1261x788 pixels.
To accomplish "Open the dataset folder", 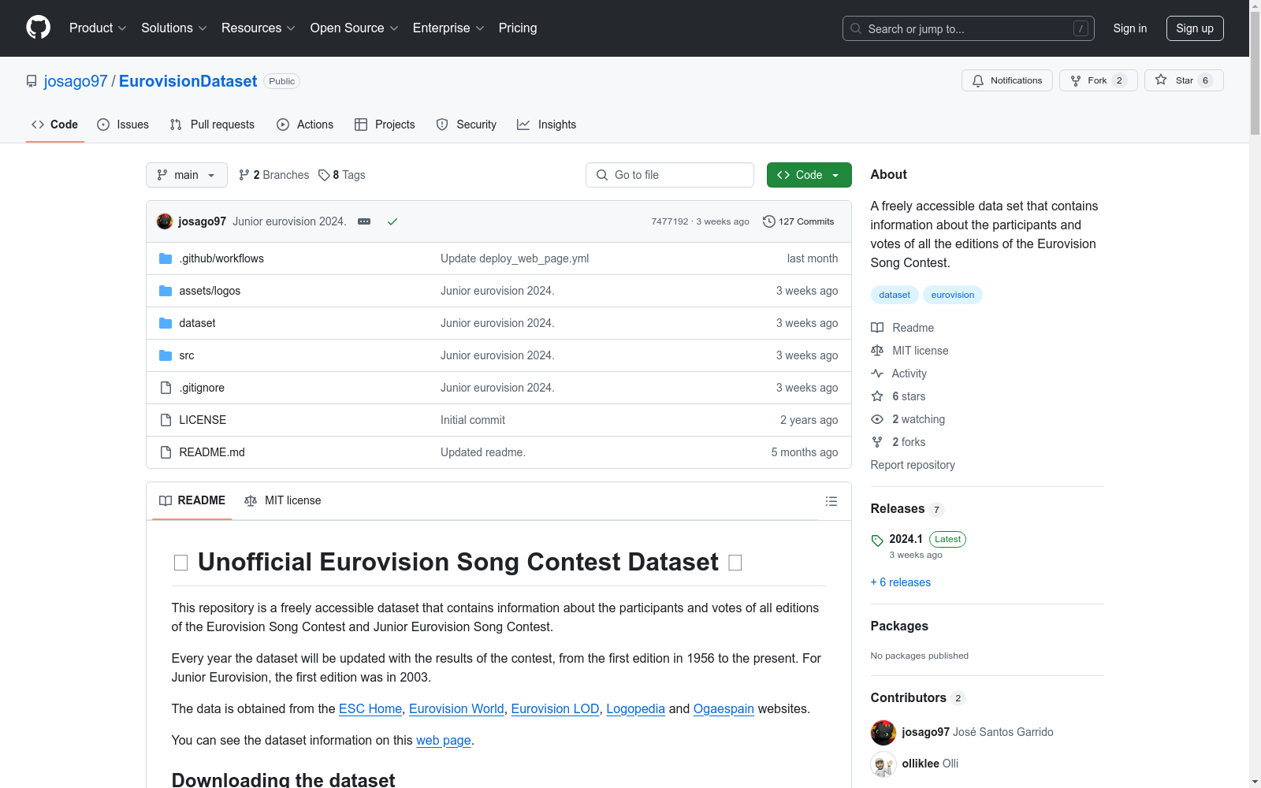I will (x=197, y=323).
